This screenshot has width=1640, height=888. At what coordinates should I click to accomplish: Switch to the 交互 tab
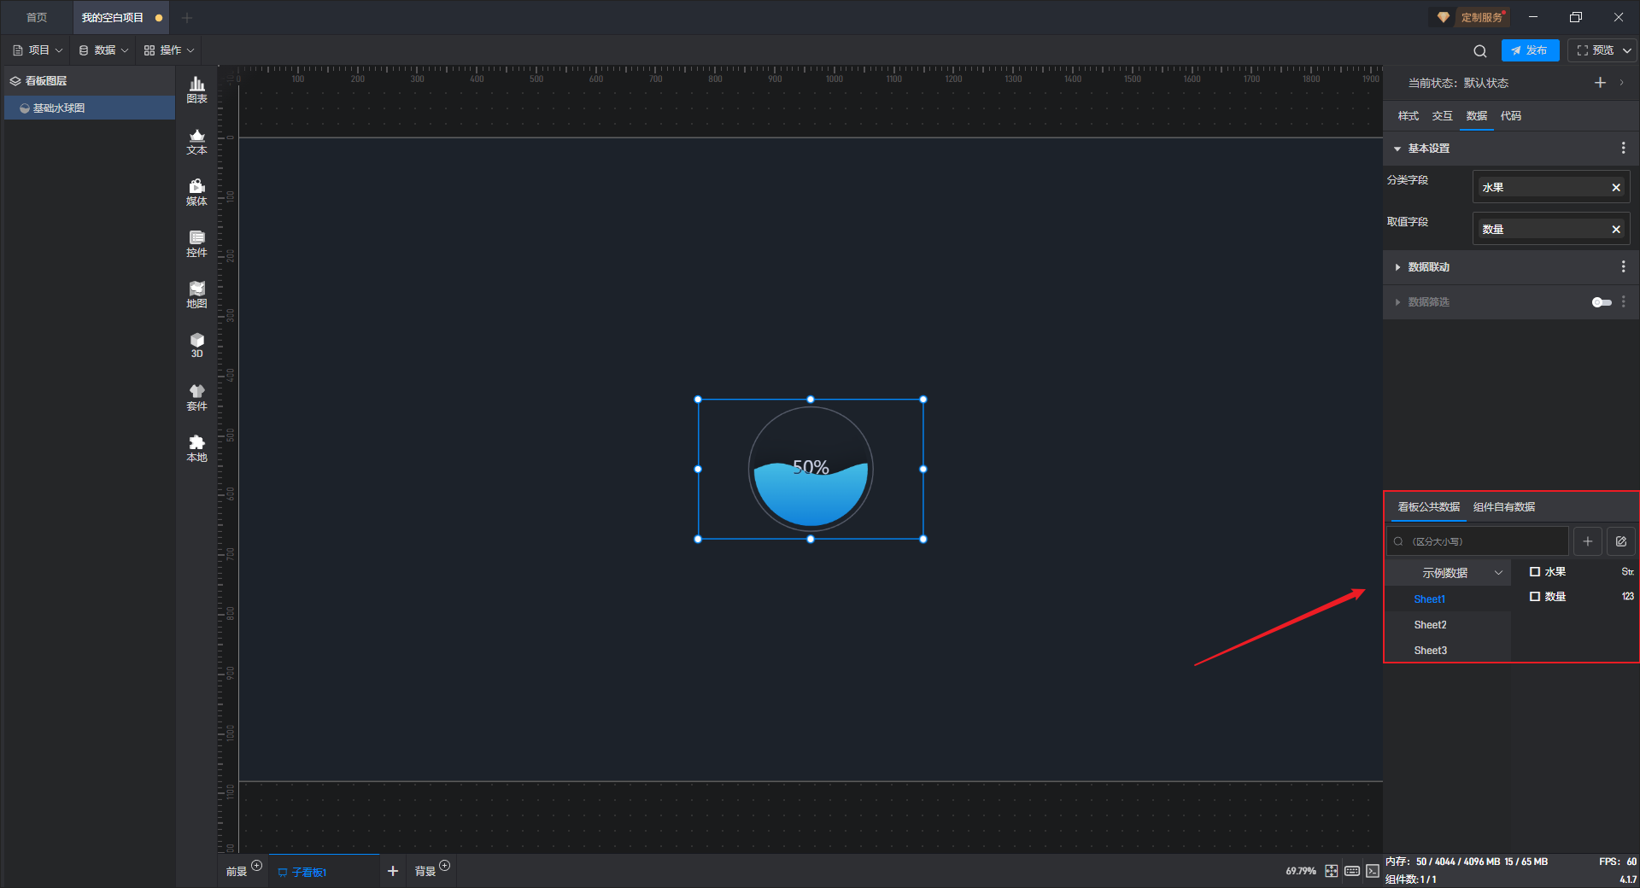pos(1442,116)
